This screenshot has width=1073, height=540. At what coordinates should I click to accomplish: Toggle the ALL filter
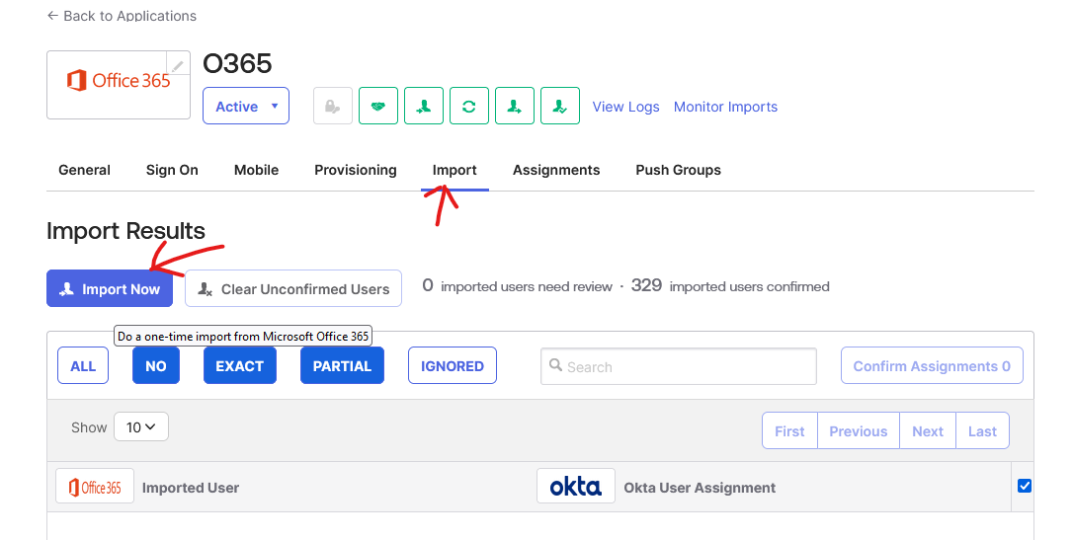point(83,365)
